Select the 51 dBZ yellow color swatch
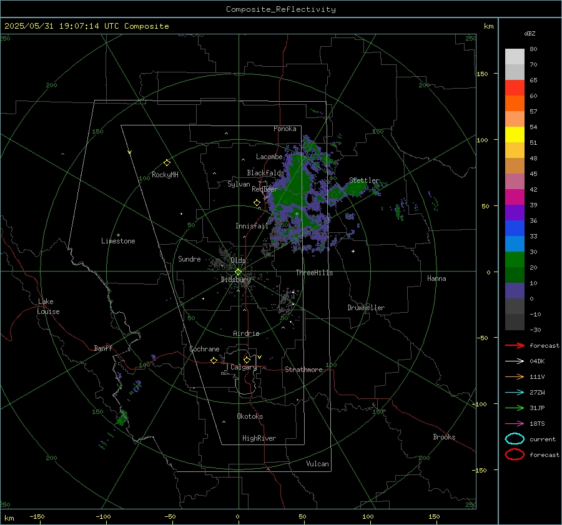Image resolution: width=562 pixels, height=525 pixels. pyautogui.click(x=515, y=134)
